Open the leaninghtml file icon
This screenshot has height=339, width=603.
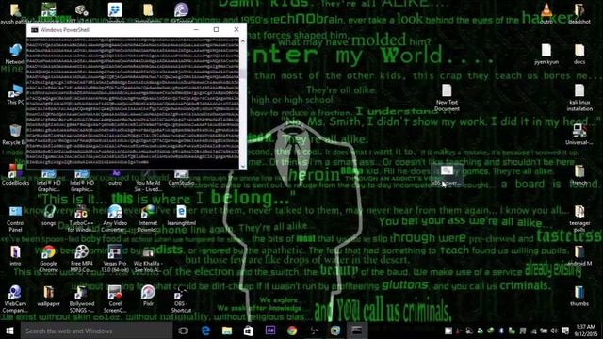pyautogui.click(x=181, y=216)
